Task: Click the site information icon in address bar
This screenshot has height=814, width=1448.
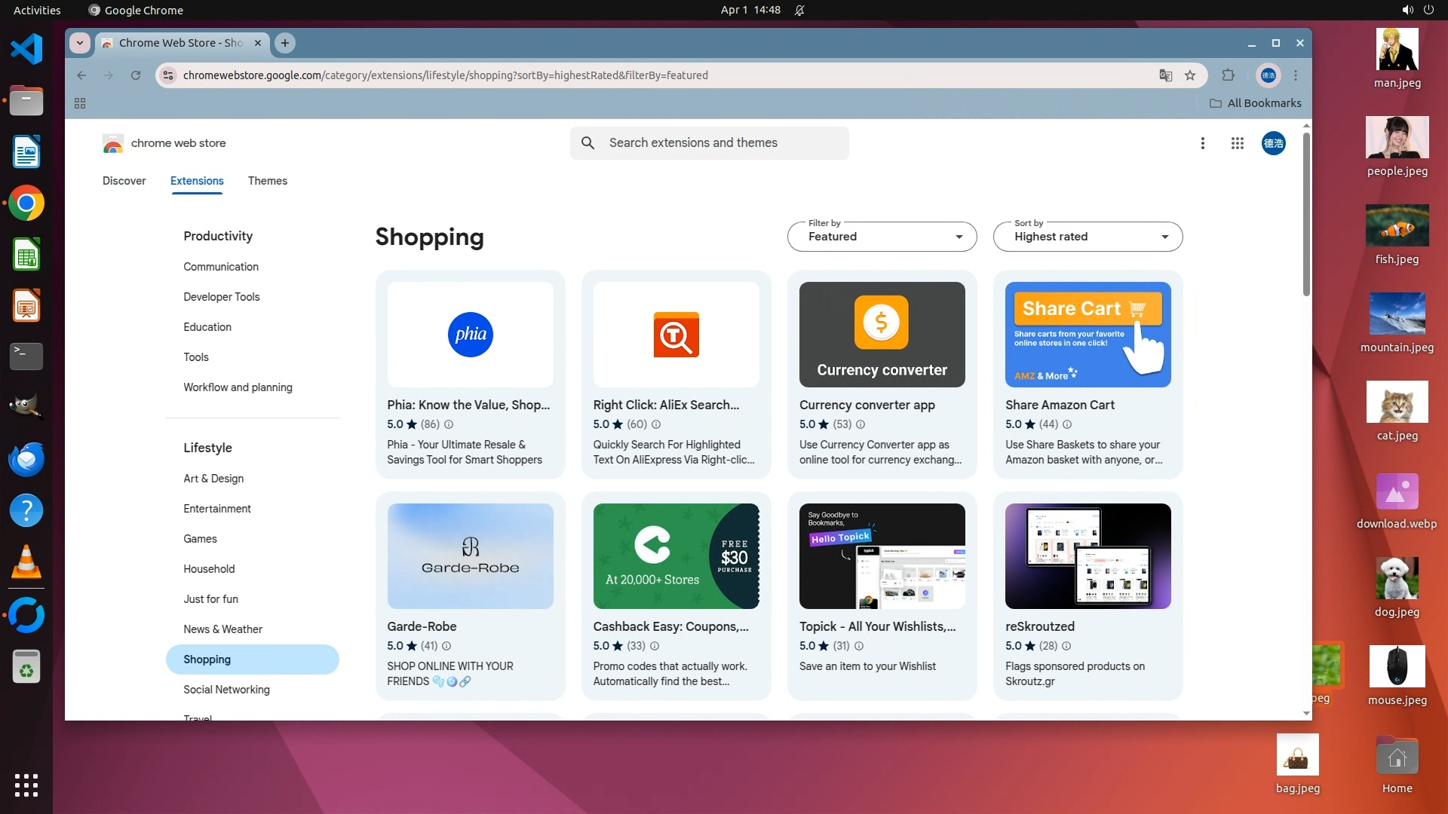Action: pos(168,75)
